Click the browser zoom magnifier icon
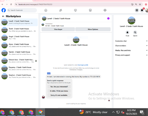Image resolution: width=148 pixels, height=116 pixels. pos(136,4)
